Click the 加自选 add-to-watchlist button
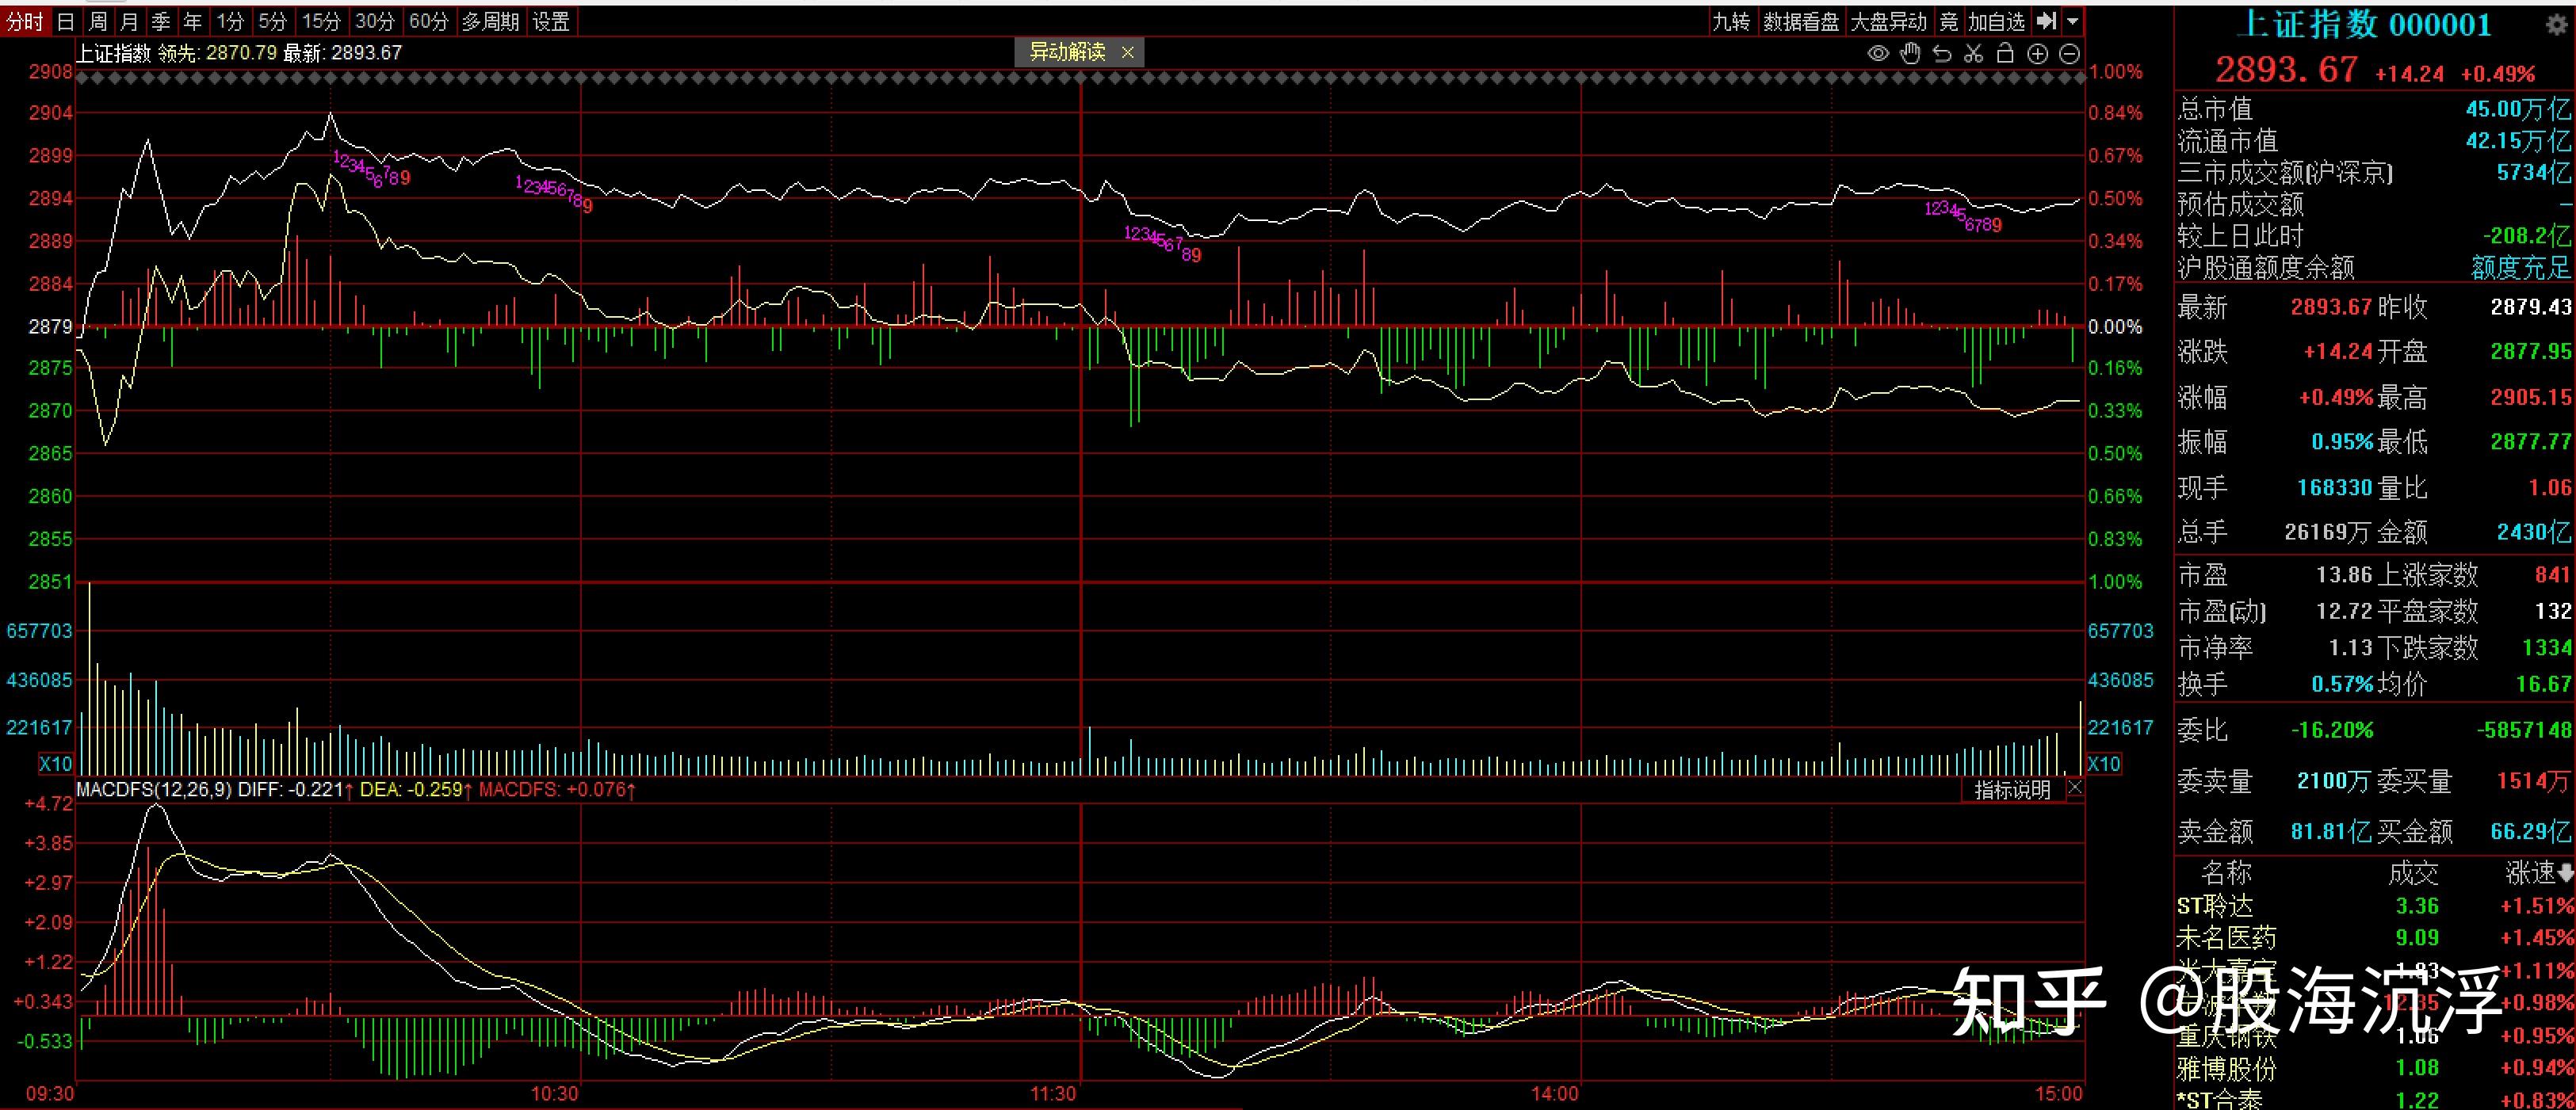Screen dimensions: 2576x1110 [1996, 21]
